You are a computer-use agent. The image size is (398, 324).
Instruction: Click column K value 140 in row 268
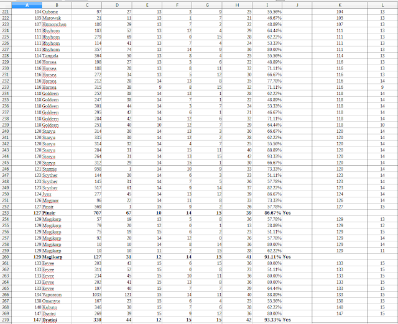pyautogui.click(x=340, y=307)
